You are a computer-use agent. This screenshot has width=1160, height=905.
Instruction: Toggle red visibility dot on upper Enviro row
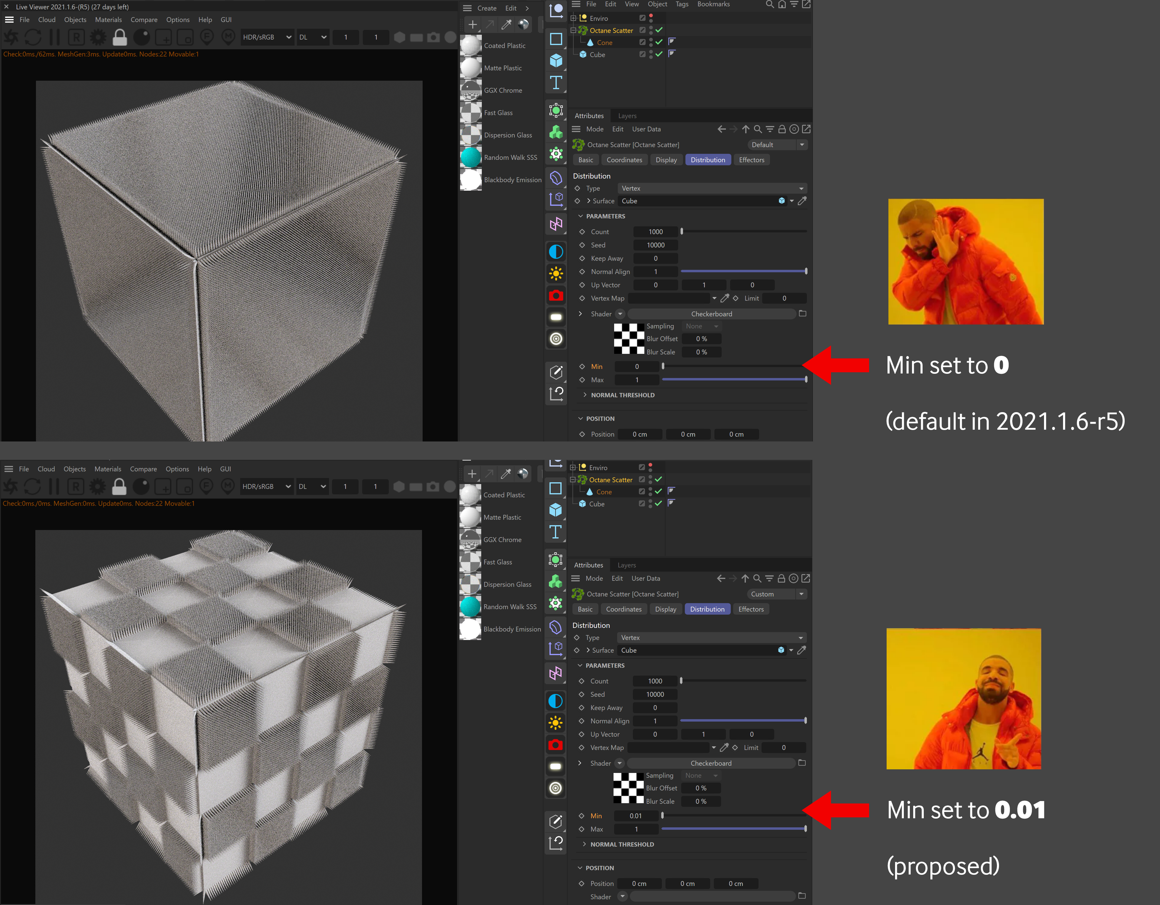coord(651,16)
